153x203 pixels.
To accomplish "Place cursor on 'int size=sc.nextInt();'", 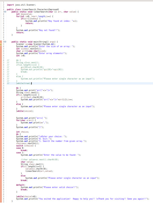I will click(29, 49).
